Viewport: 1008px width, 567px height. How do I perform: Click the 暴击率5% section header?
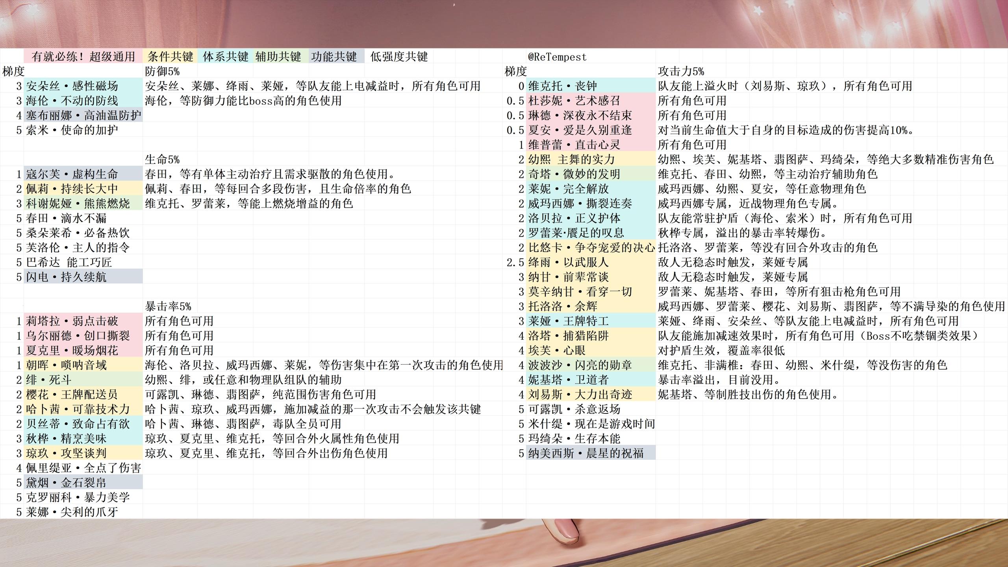tap(168, 306)
